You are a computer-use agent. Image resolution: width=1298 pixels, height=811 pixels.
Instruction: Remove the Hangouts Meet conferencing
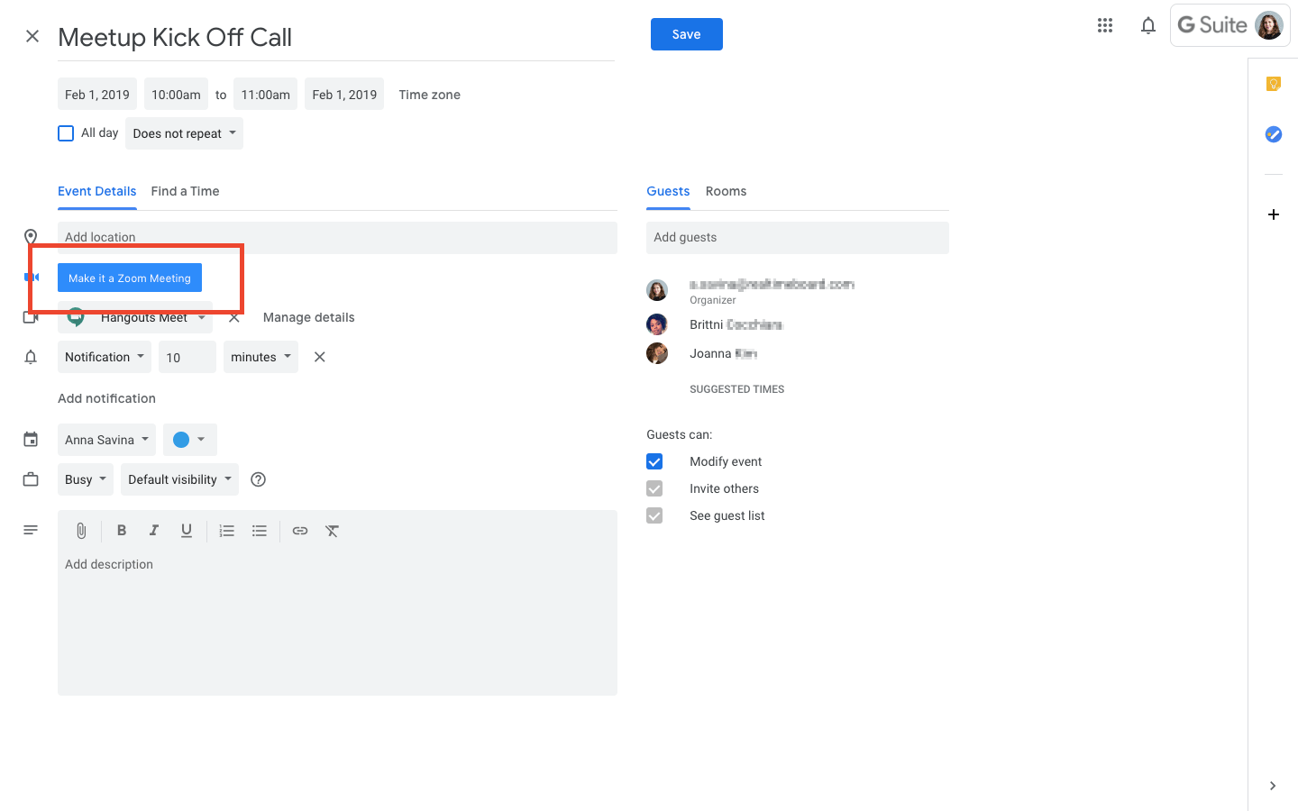[x=234, y=317]
